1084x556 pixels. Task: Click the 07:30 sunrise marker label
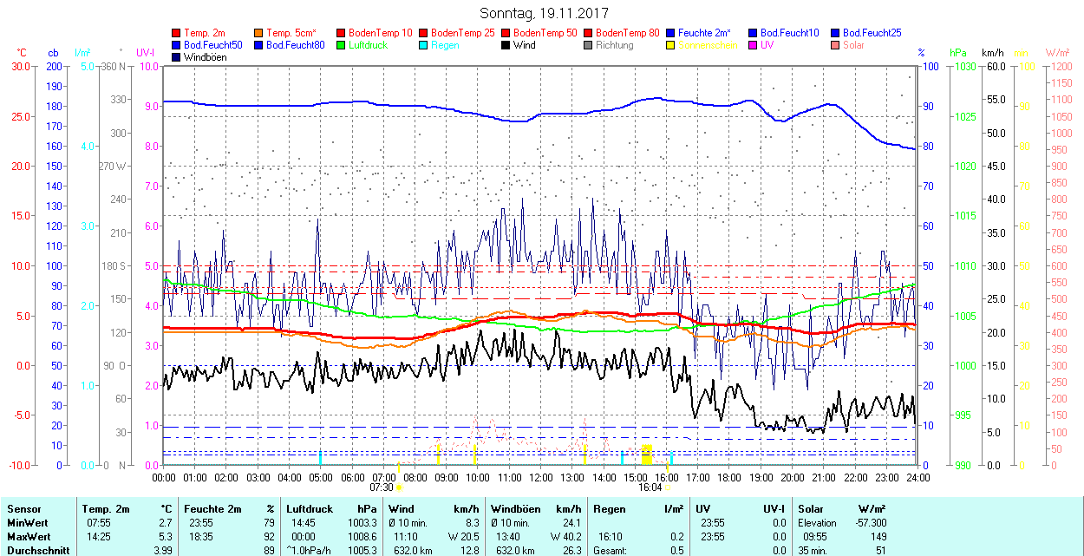click(x=381, y=487)
